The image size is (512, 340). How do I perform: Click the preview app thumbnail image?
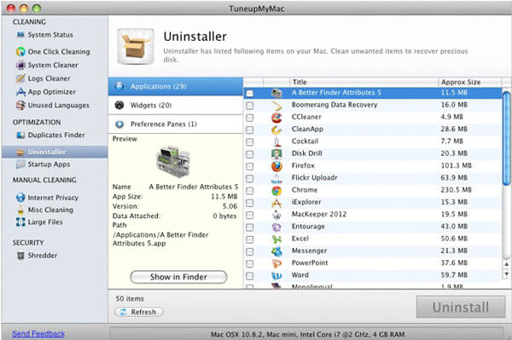173,161
